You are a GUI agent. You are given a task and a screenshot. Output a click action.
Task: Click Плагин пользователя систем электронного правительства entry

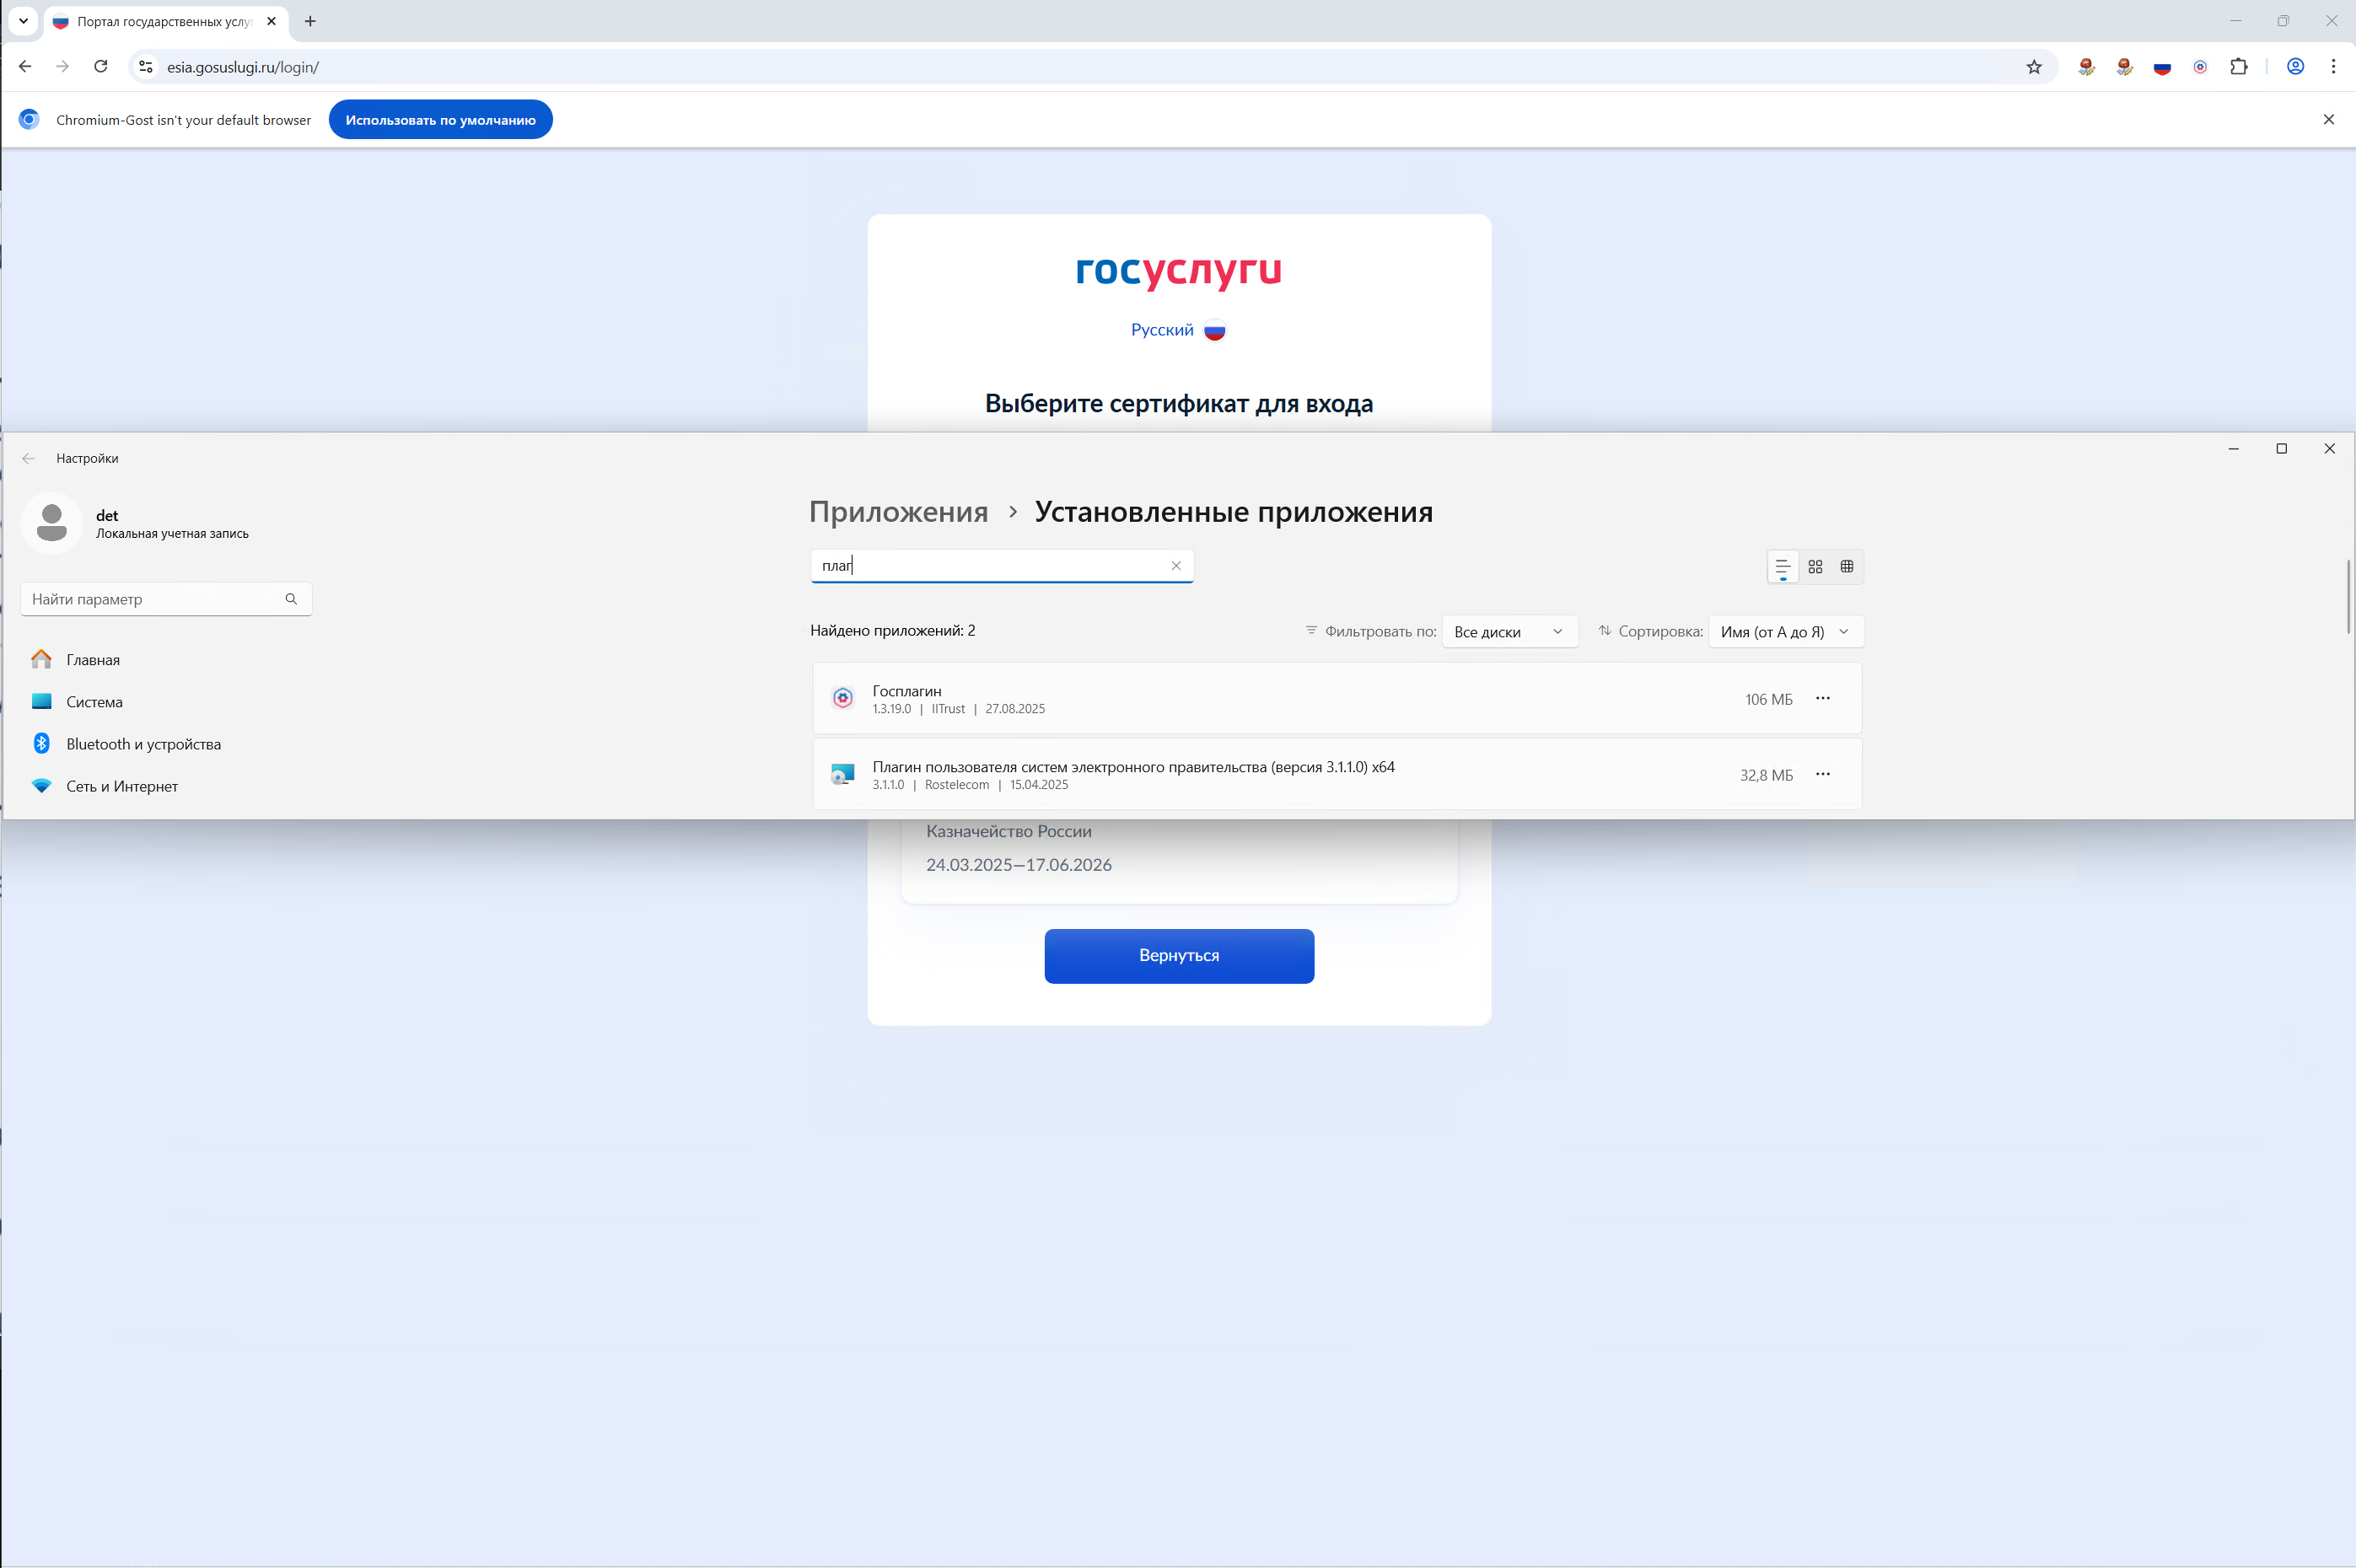pos(1336,774)
